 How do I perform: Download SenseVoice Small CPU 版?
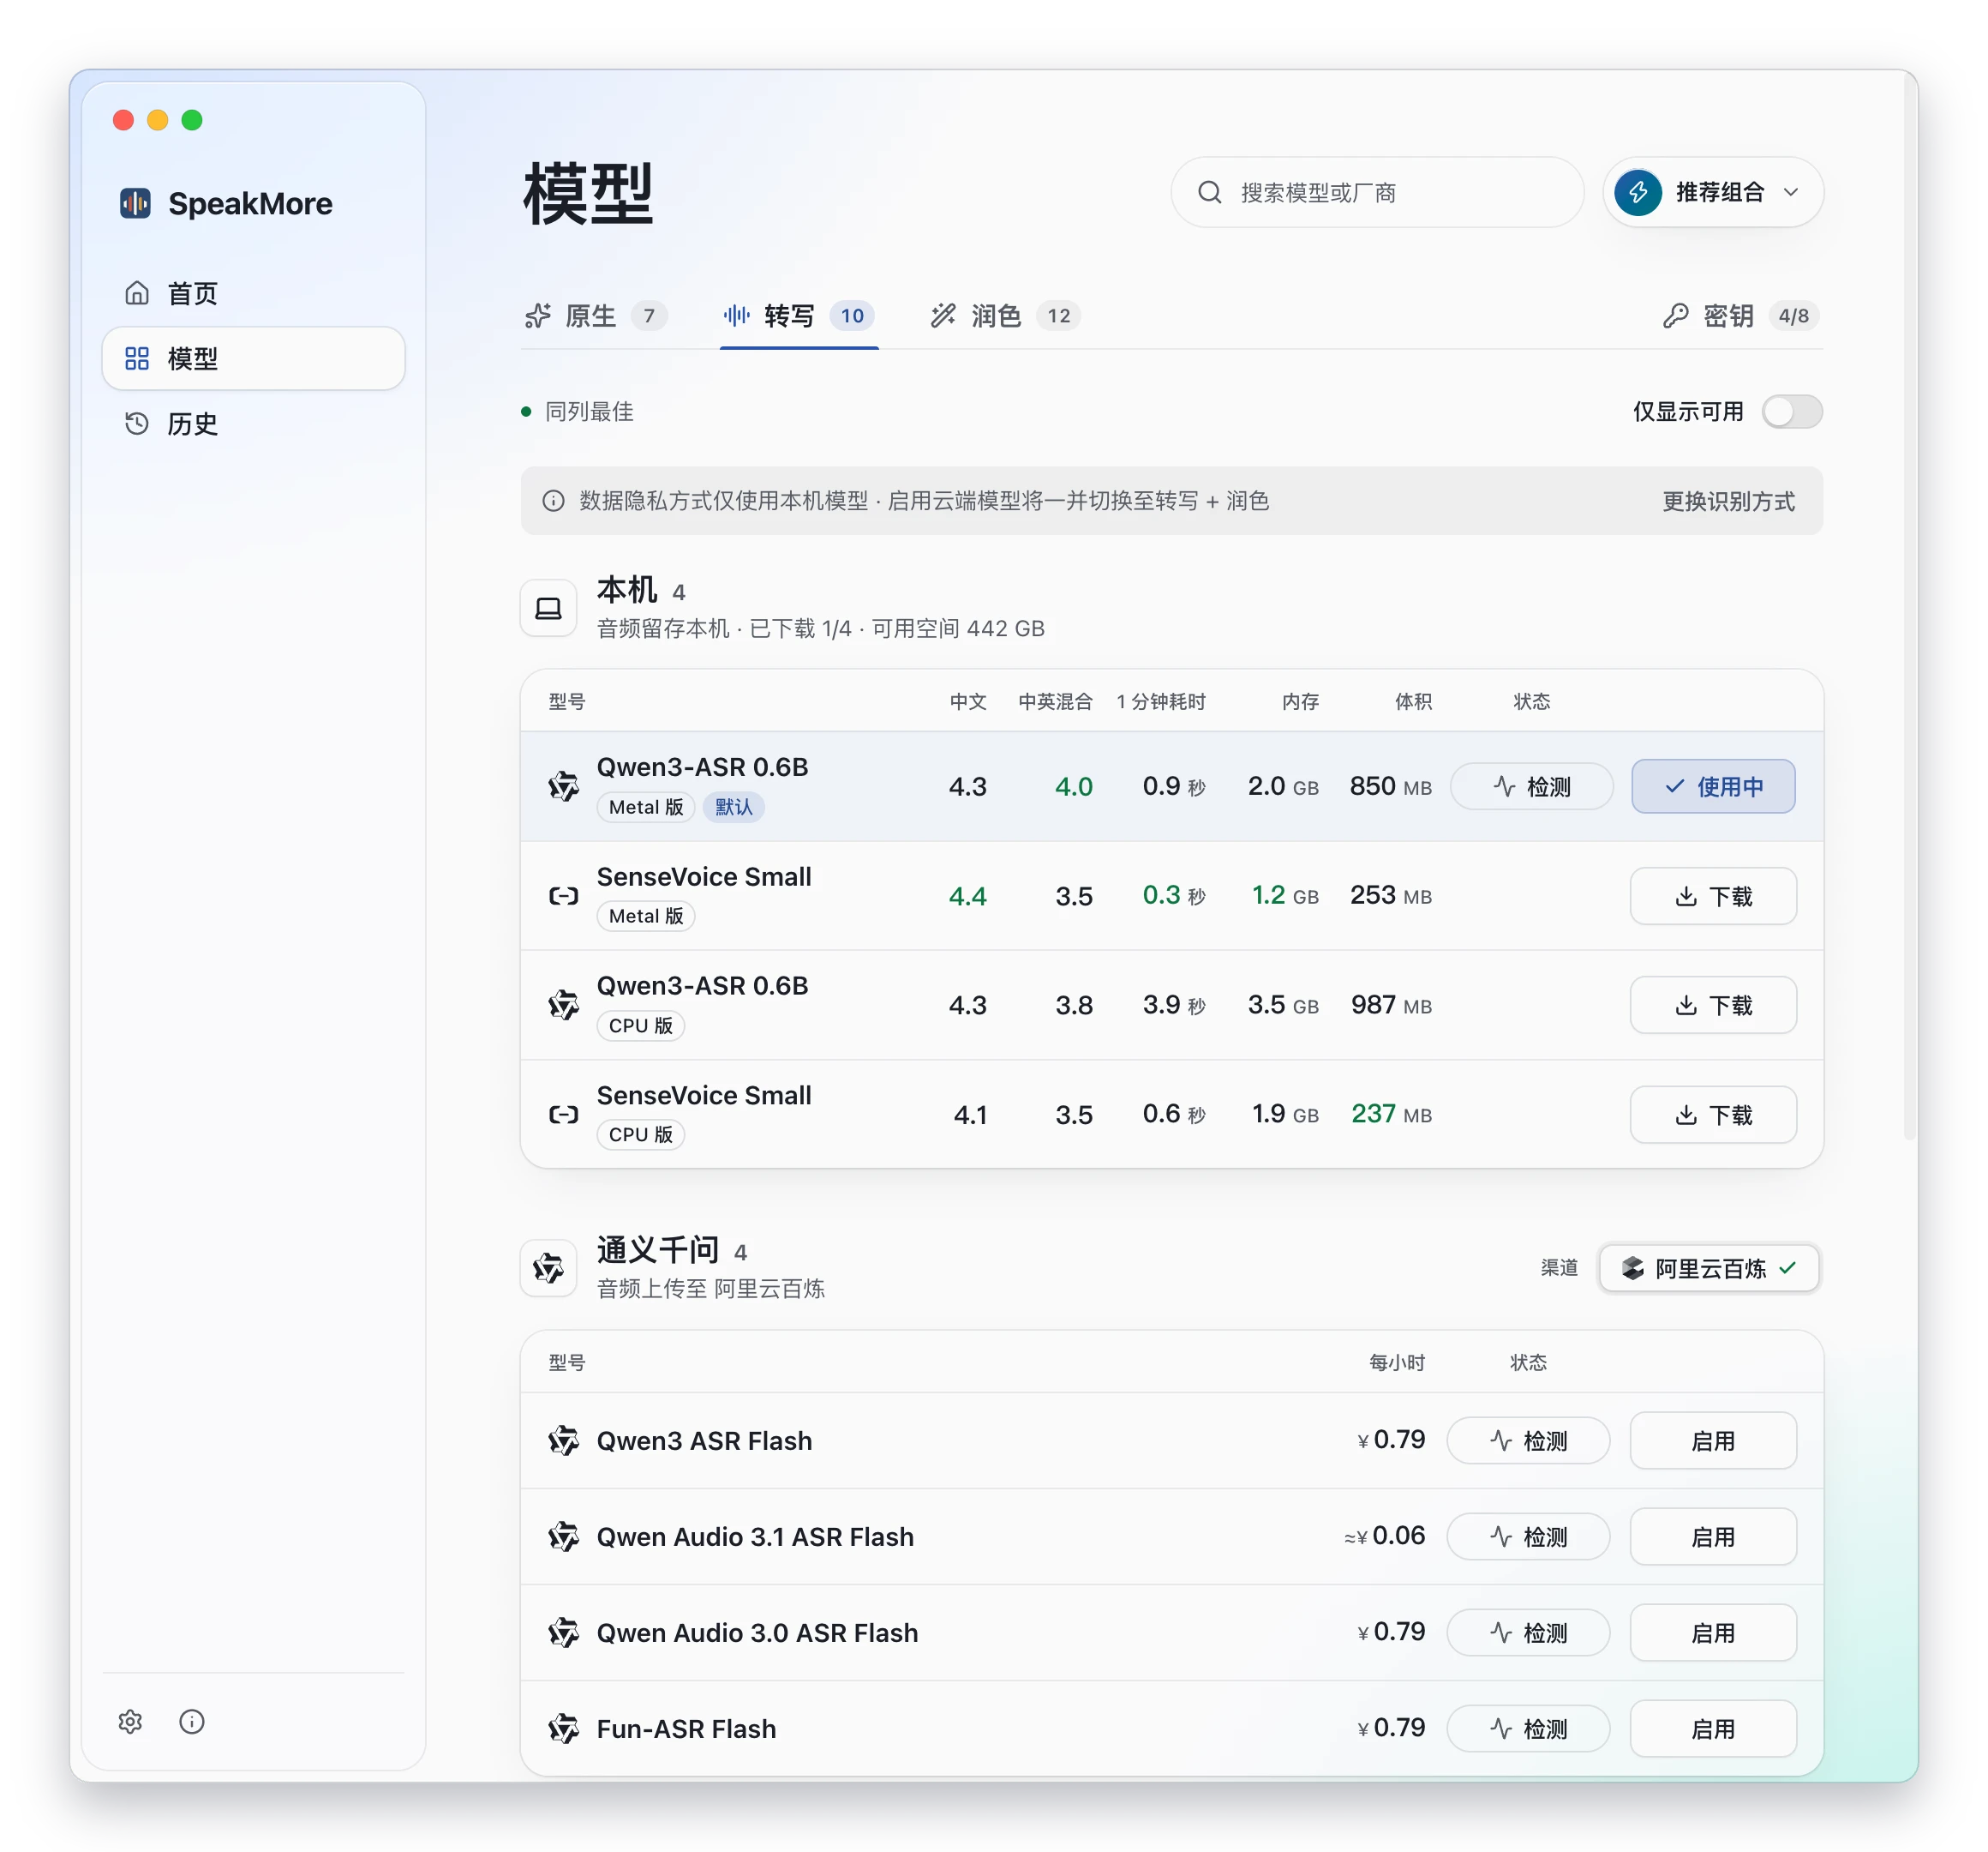(x=1713, y=1114)
